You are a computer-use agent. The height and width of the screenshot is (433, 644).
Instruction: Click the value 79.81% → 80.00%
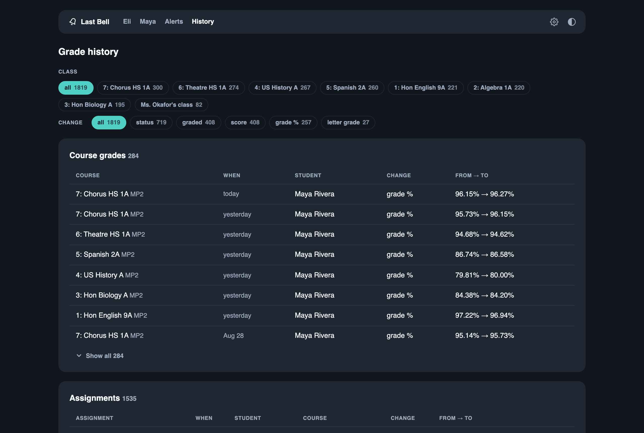(485, 275)
